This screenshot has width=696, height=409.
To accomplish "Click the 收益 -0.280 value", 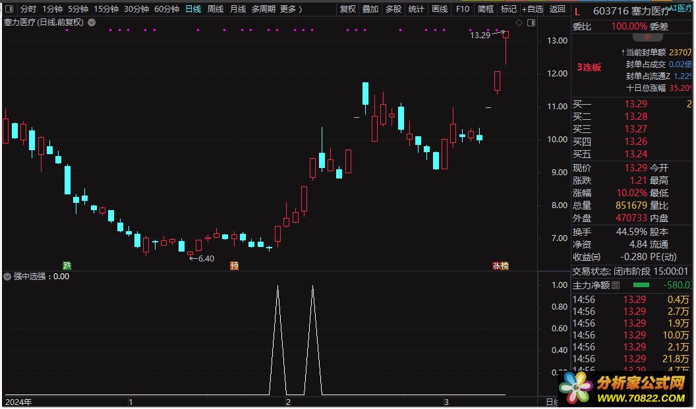I will click(x=633, y=257).
